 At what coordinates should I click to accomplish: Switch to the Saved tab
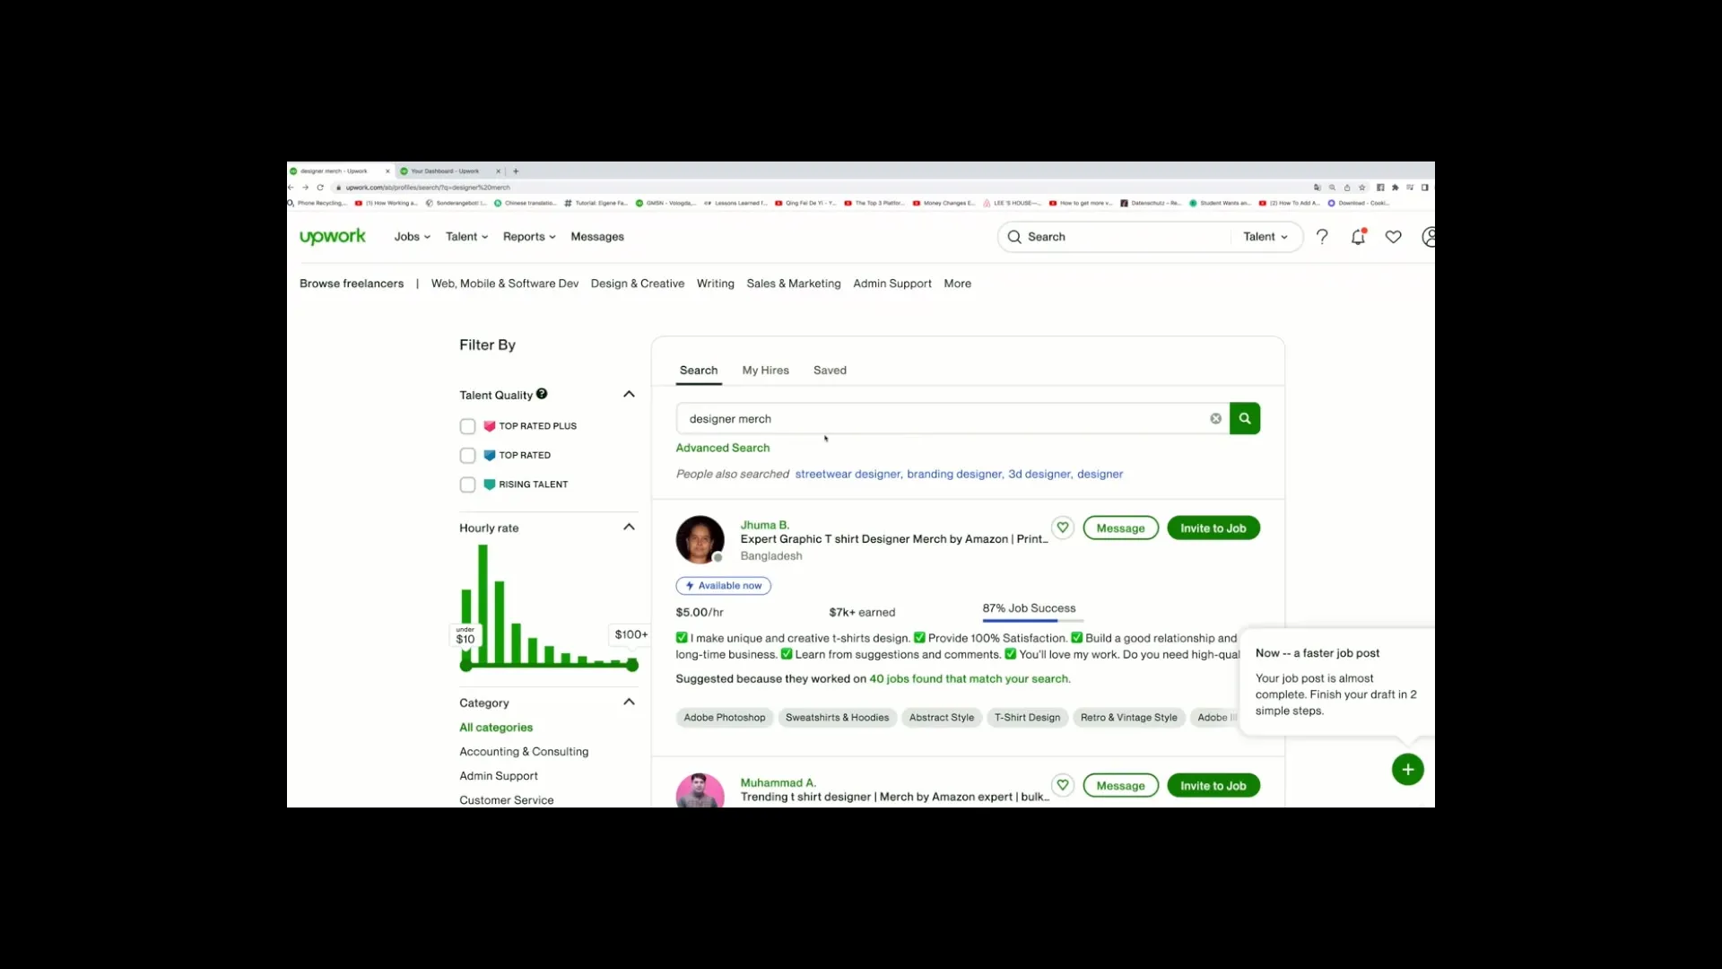coord(829,369)
